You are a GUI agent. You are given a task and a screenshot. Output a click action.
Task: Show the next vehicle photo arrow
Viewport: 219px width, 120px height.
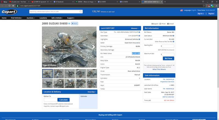93,47
